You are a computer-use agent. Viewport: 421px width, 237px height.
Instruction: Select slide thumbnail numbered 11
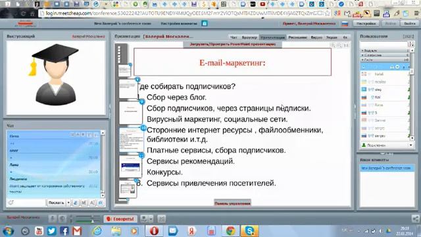point(130,166)
